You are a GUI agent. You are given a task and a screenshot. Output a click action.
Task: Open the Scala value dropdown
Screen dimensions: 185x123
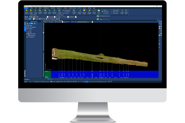33,19
